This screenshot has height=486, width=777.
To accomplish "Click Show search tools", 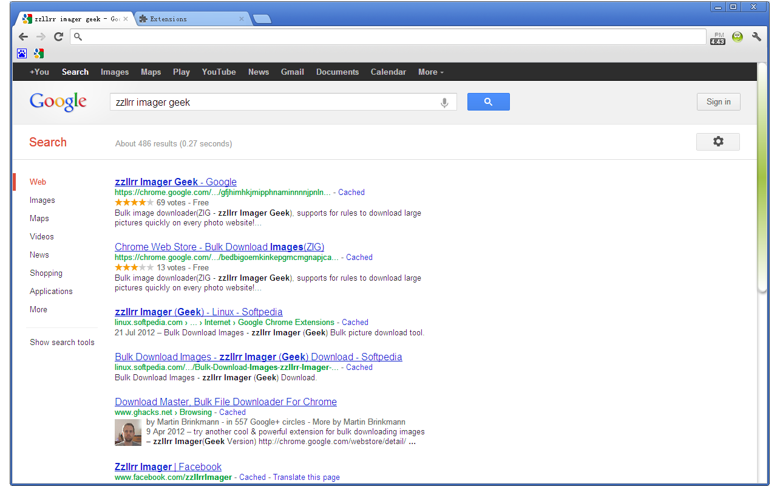I will pos(63,342).
